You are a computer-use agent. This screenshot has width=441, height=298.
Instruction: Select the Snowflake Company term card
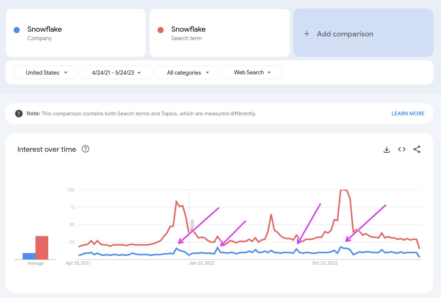point(76,33)
